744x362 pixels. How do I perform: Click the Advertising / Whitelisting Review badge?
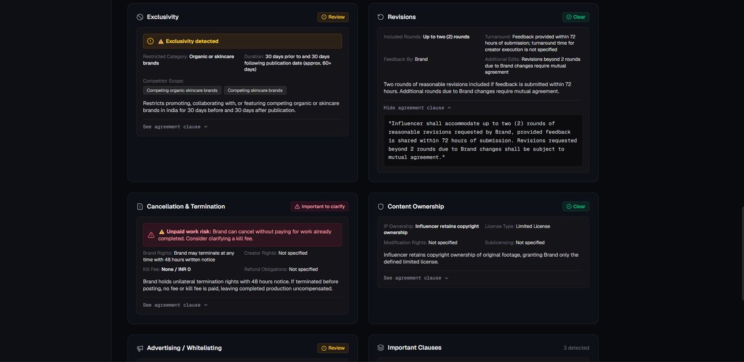[x=333, y=348]
